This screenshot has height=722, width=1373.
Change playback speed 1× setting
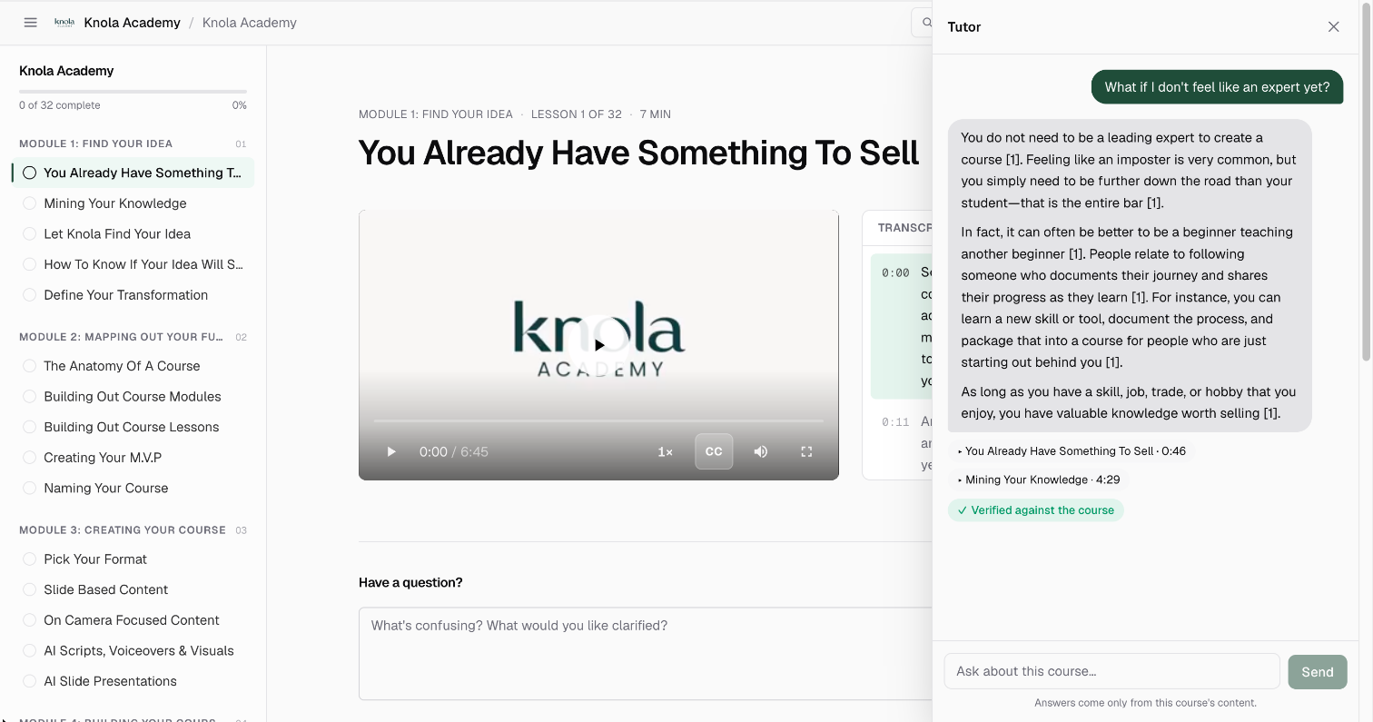tap(665, 451)
